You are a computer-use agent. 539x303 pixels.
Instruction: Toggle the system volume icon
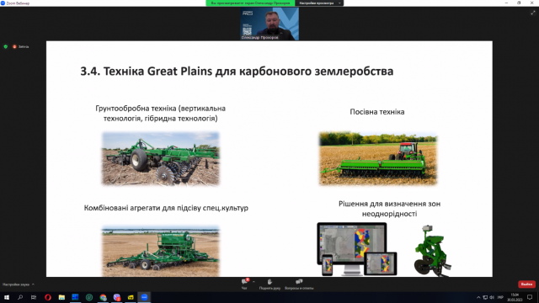pyautogui.click(x=492, y=297)
